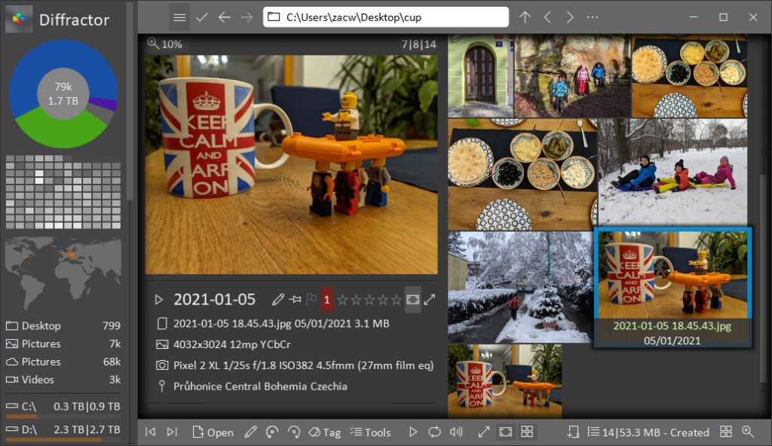Toggle the flag on the current photo

(311, 299)
